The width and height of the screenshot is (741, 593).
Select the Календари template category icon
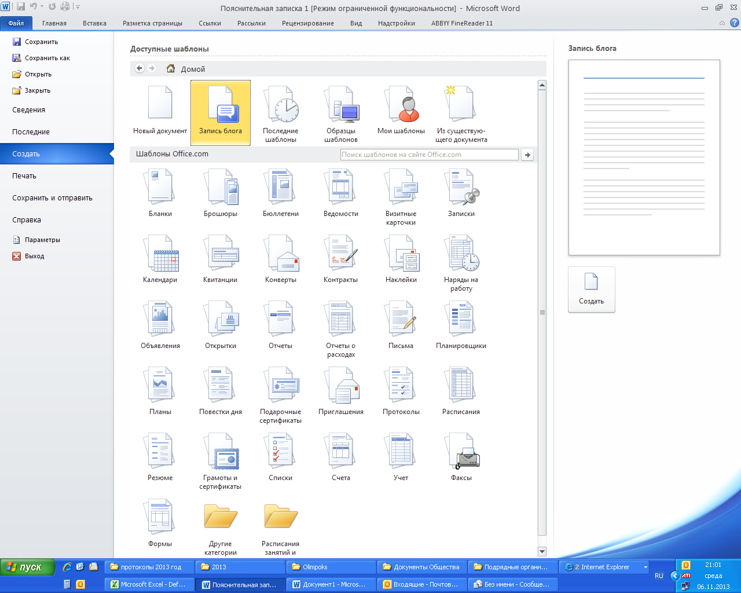click(x=160, y=255)
